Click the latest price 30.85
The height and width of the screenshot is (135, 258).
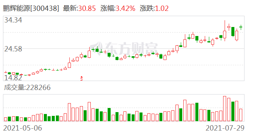click(87, 8)
